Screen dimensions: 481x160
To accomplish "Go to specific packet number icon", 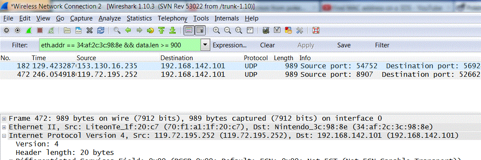I will (150, 30).
